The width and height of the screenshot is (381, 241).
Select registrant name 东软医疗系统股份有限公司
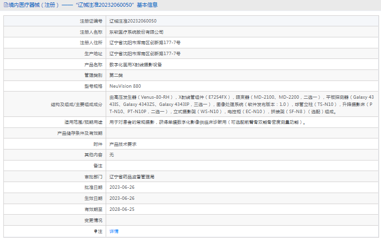pos(136,32)
